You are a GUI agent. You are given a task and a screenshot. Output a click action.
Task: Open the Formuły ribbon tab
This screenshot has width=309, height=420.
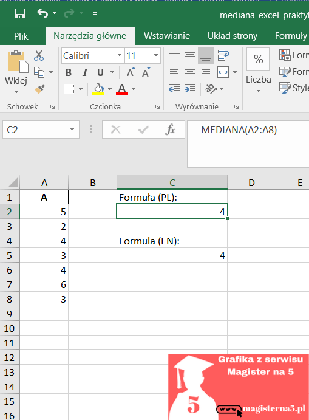tap(291, 36)
